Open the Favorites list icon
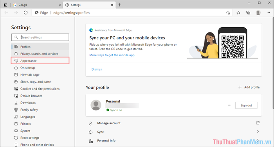Screen dimensions: 274x147 238,12
